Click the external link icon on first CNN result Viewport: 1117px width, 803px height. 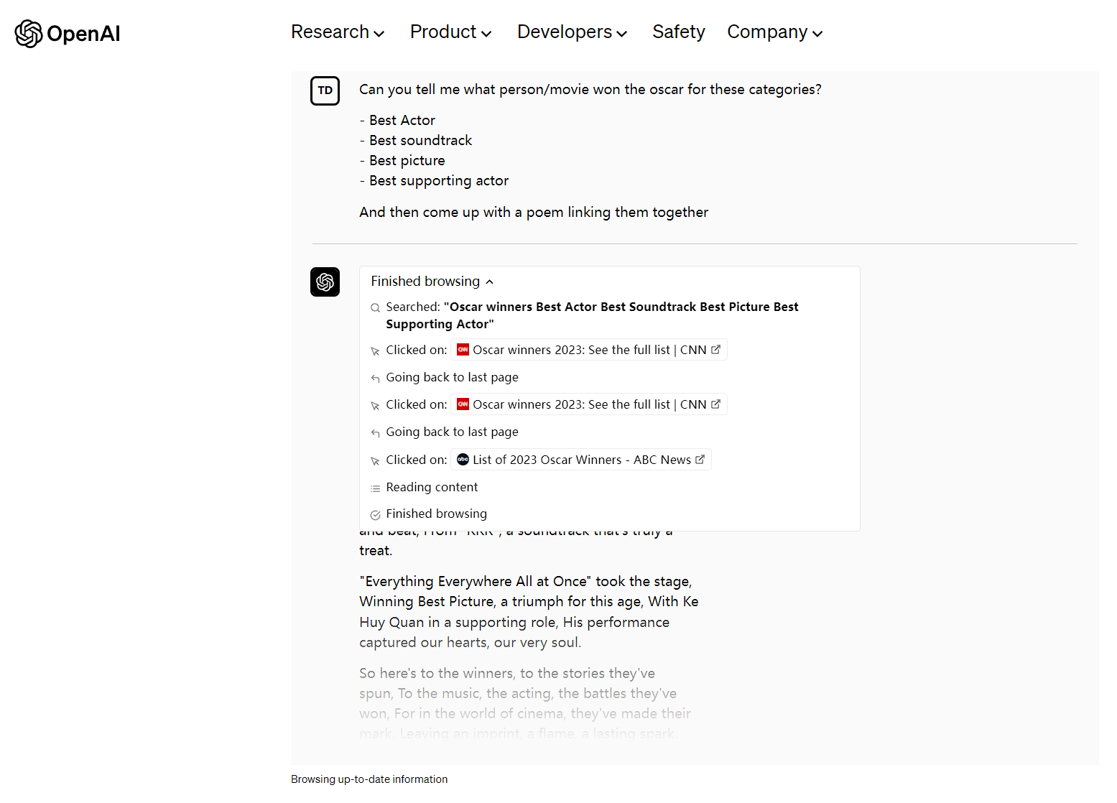[715, 350]
